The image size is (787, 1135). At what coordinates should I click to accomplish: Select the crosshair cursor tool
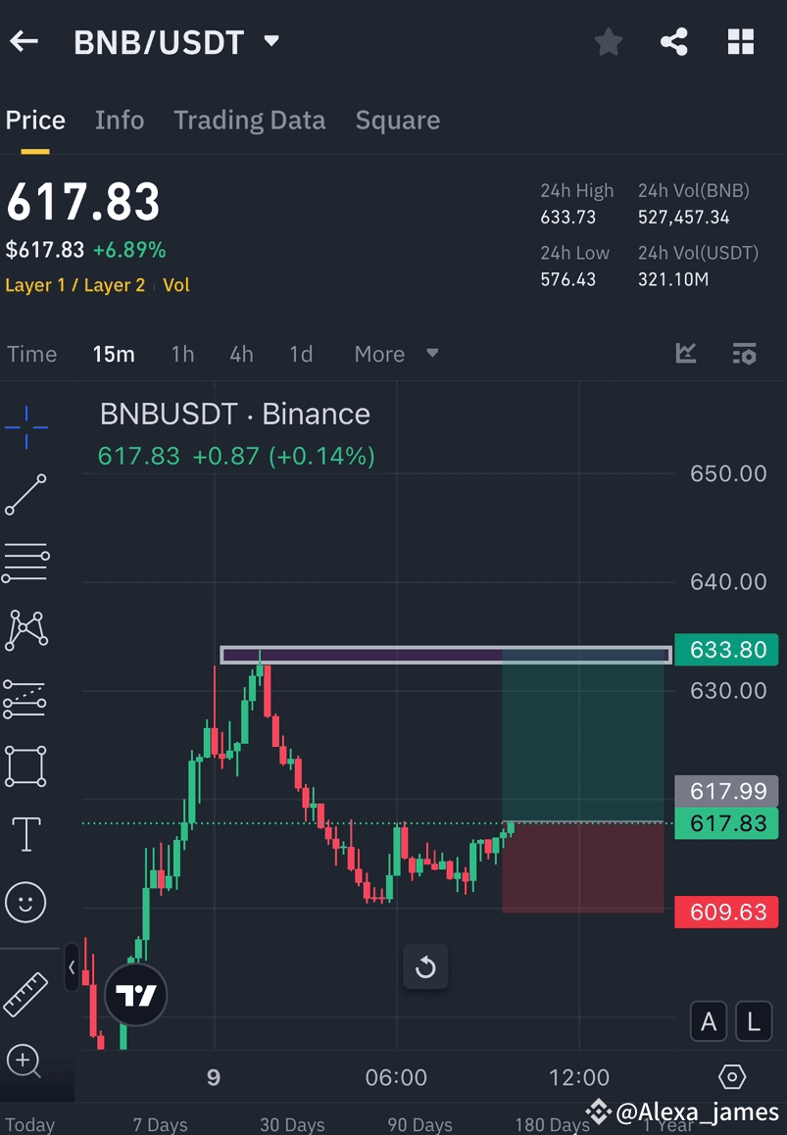click(x=25, y=426)
